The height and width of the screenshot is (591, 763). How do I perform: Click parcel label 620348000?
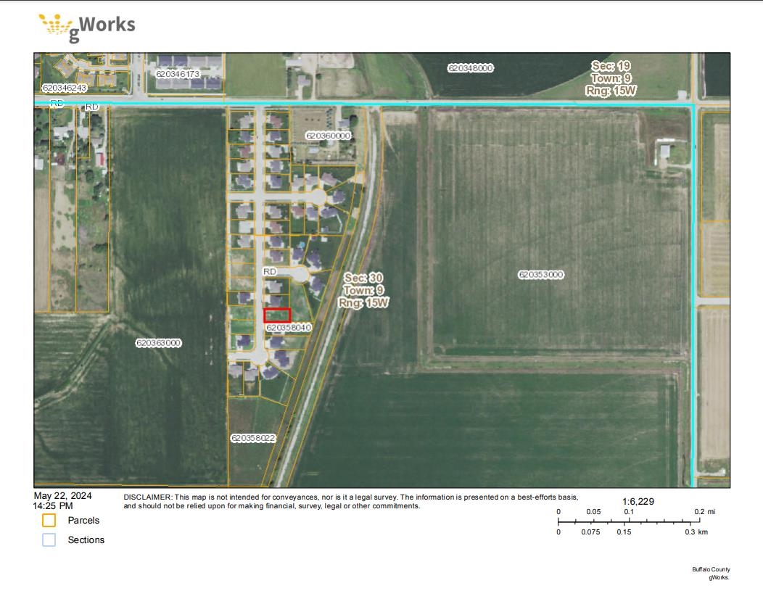[x=471, y=68]
